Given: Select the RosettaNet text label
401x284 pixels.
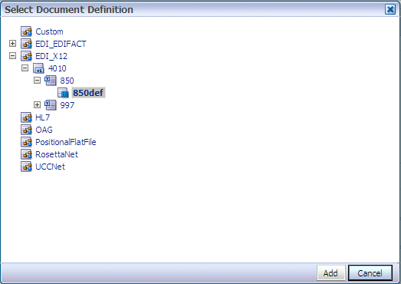Looking at the screenshot, I should [x=57, y=155].
